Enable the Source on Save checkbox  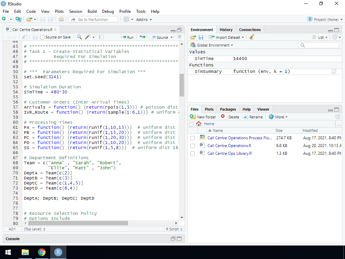(x=42, y=37)
